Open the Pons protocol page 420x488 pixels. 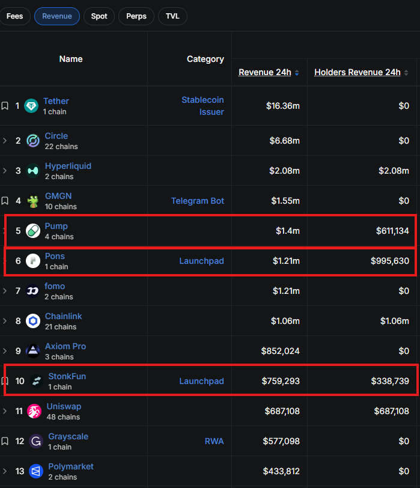[55, 256]
